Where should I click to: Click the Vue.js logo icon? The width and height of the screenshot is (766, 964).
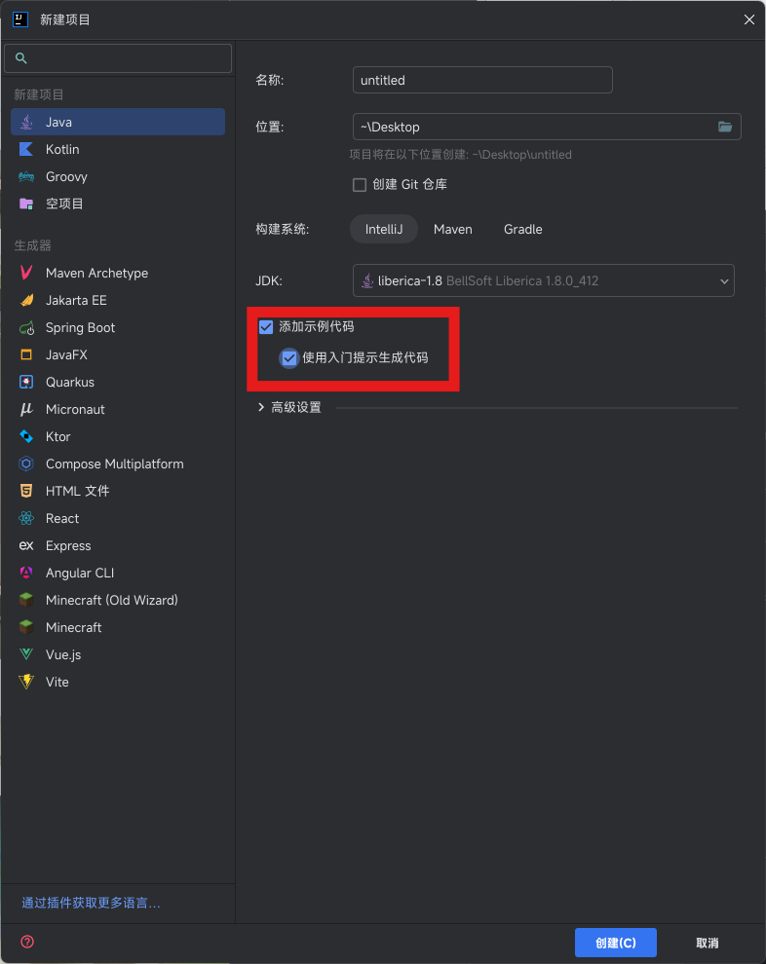(x=26, y=654)
